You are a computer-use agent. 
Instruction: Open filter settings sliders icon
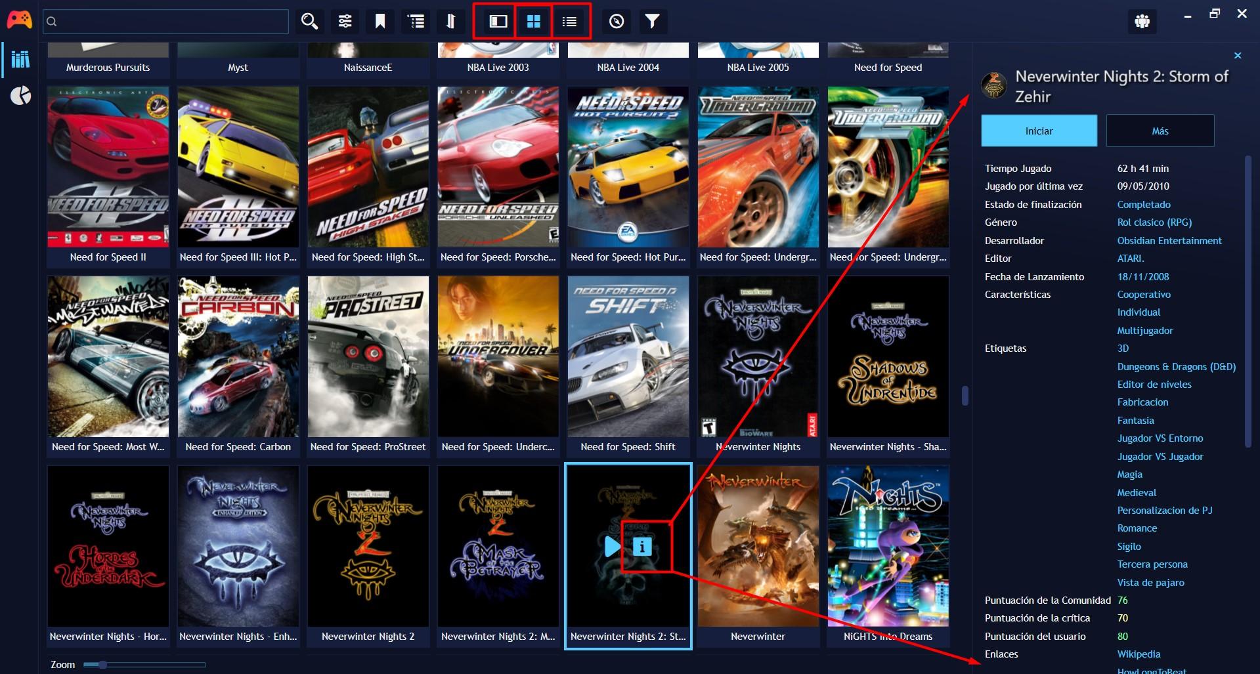(x=345, y=22)
